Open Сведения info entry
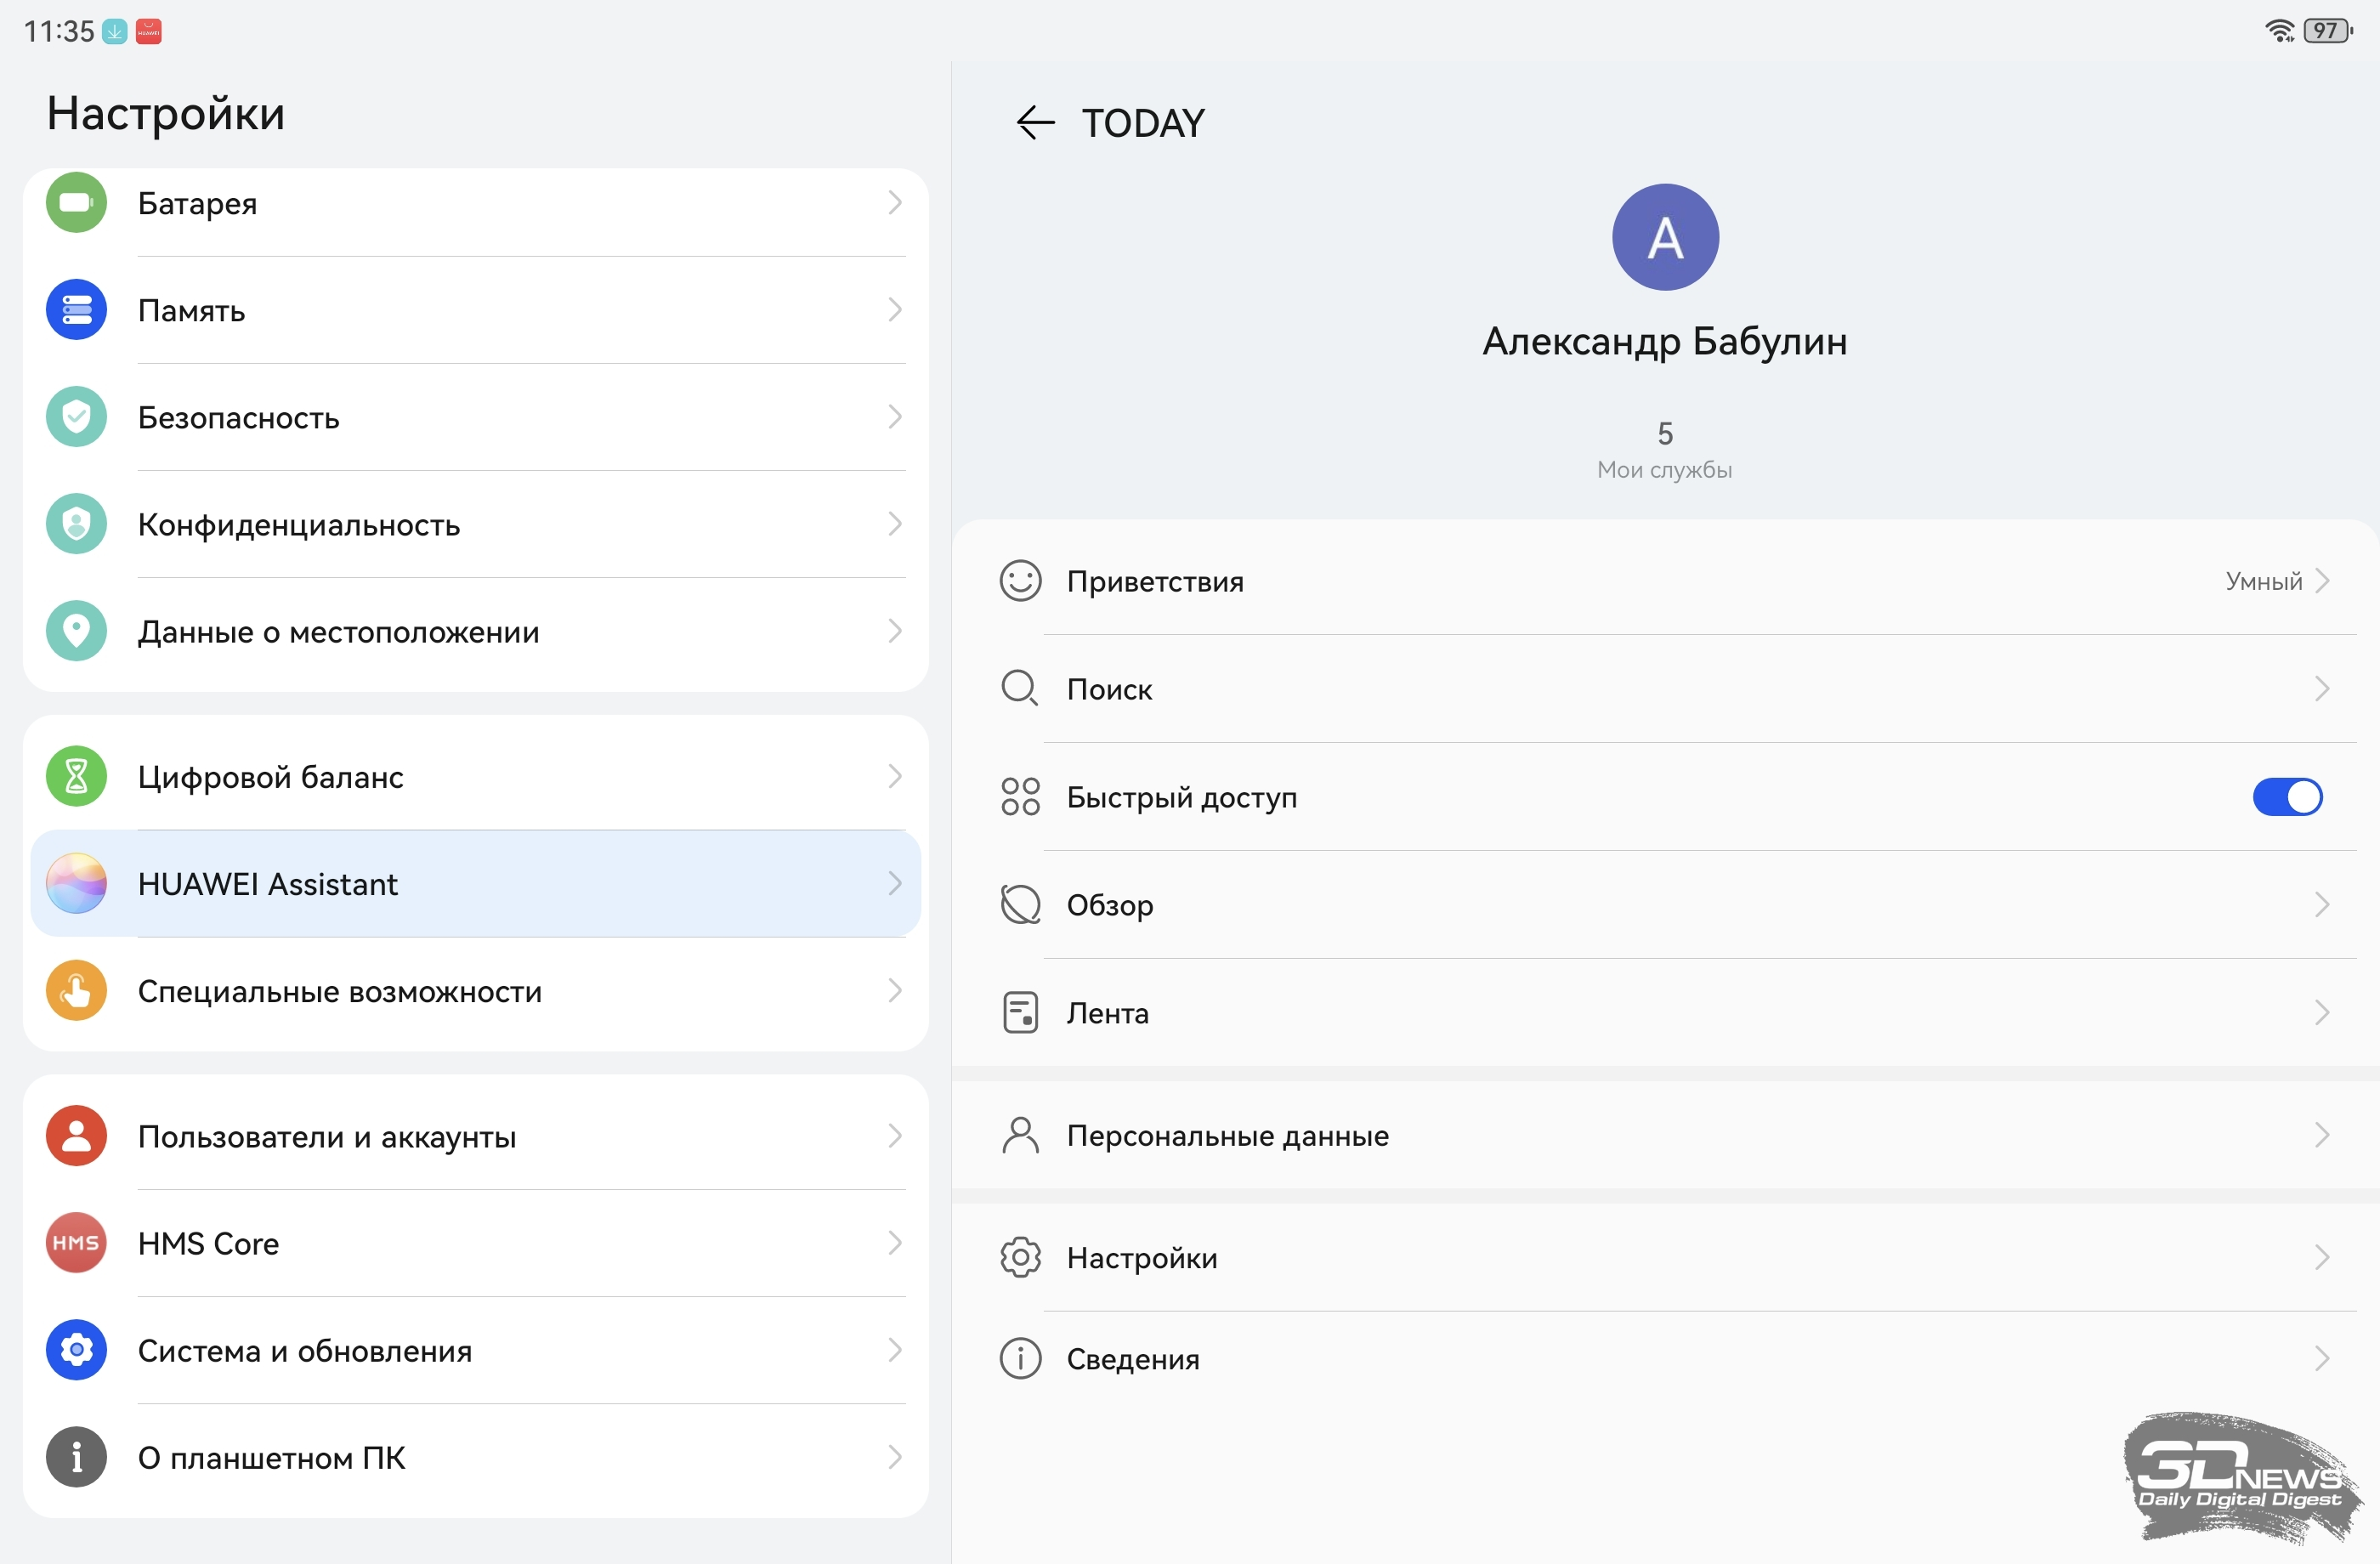Screen dimensions: 2380x1564 coord(1660,1359)
